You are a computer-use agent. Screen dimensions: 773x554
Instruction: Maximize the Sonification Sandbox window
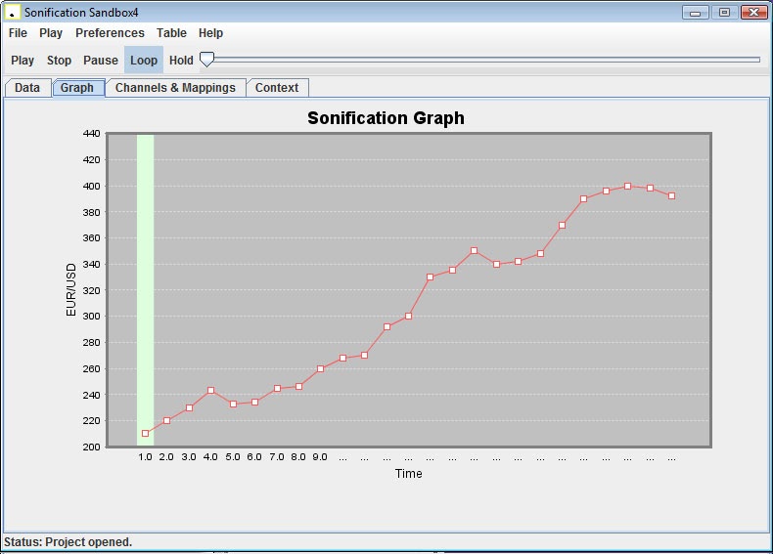point(724,12)
